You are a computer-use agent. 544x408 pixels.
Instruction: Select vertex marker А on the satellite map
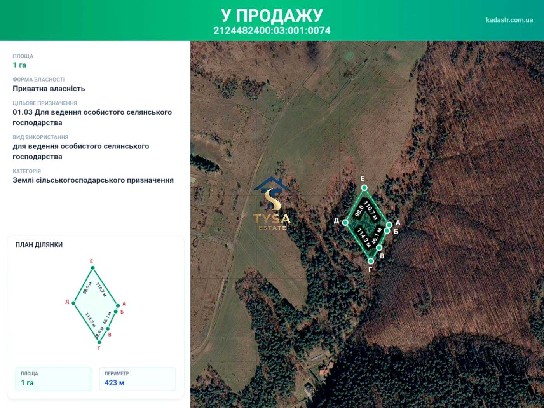pos(389,225)
